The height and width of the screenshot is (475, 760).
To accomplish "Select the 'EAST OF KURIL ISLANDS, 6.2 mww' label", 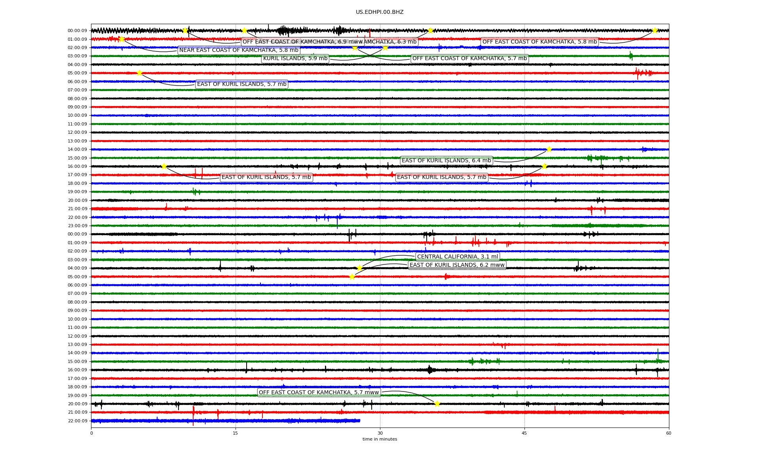I will [457, 265].
